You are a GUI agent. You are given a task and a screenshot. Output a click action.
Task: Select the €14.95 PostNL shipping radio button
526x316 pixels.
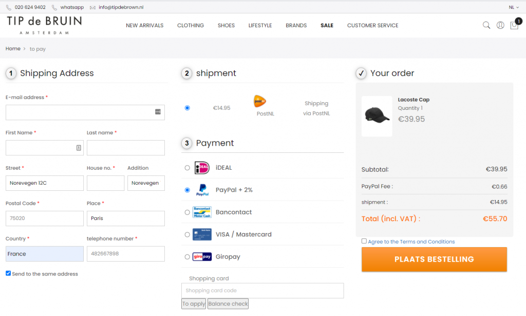click(187, 108)
